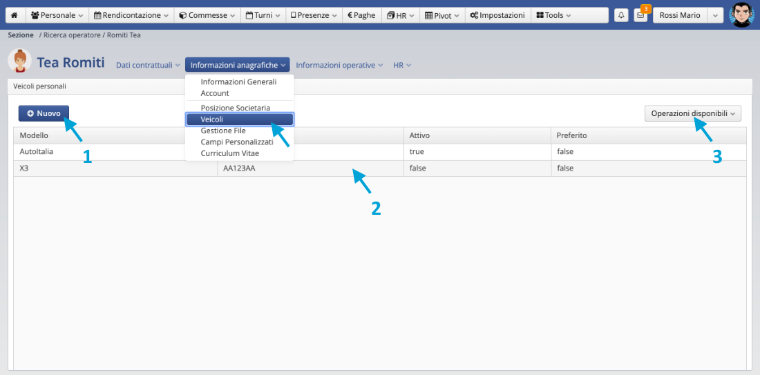Open the Impostazioni gears menu
The width and height of the screenshot is (760, 375).
(497, 15)
